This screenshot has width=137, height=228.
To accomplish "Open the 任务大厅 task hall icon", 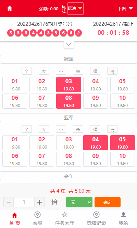I will pyautogui.click(x=64, y=215).
